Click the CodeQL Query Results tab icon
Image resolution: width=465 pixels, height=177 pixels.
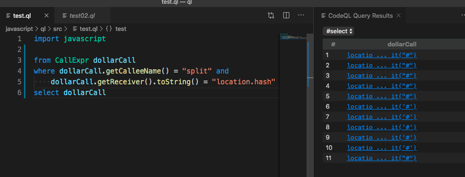(324, 15)
